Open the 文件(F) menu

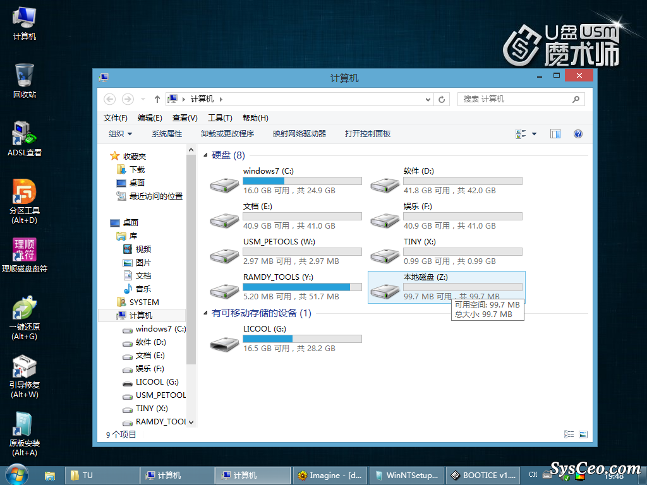(115, 118)
